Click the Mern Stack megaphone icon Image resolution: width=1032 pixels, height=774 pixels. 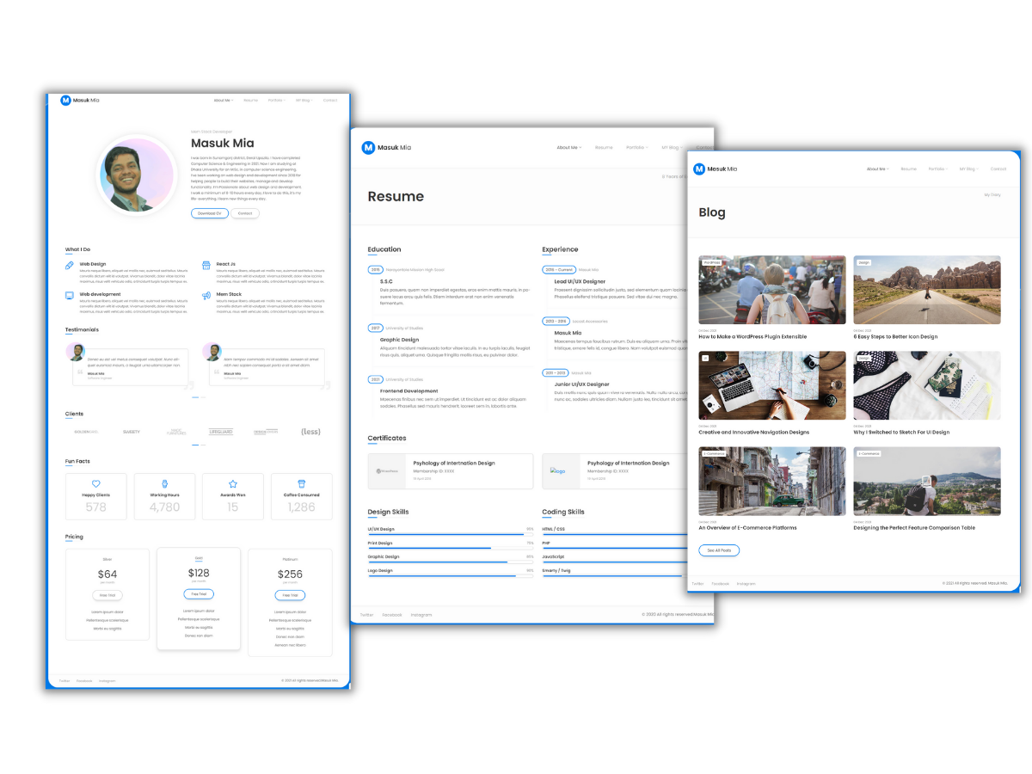click(x=206, y=296)
